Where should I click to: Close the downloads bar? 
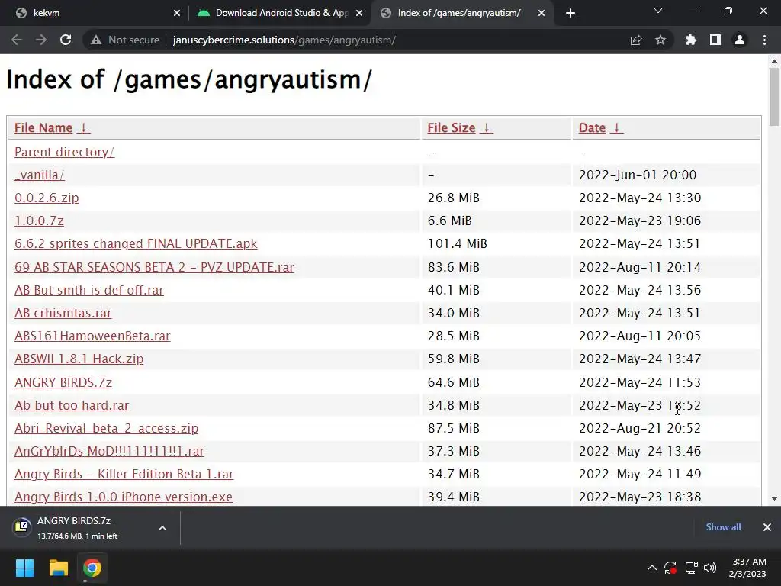[767, 527]
